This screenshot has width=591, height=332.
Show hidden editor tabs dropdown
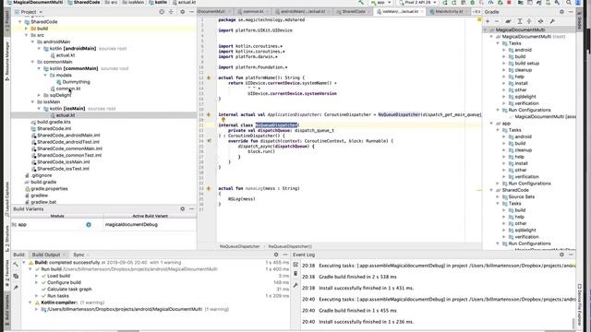[x=476, y=12]
